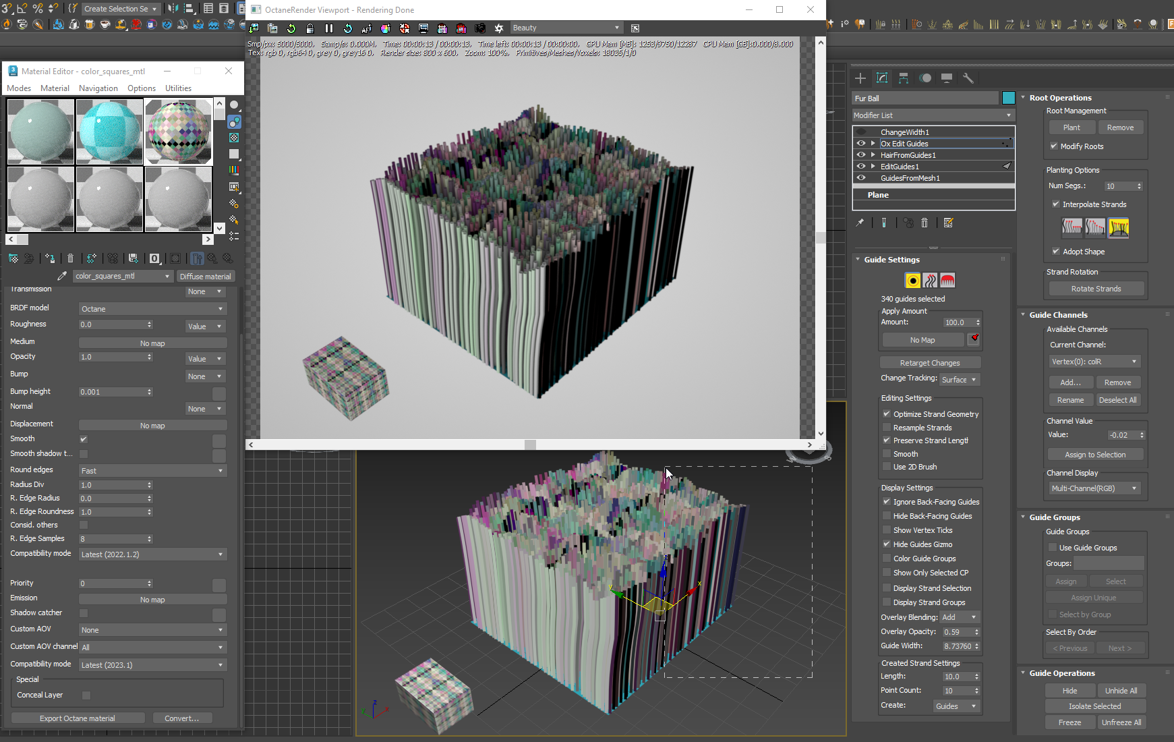Image resolution: width=1174 pixels, height=742 pixels.
Task: Click the Fur Ball object color swatch
Action: [x=1009, y=98]
